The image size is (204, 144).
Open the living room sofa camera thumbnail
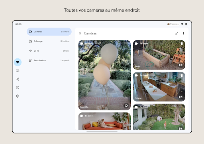pos(104,121)
